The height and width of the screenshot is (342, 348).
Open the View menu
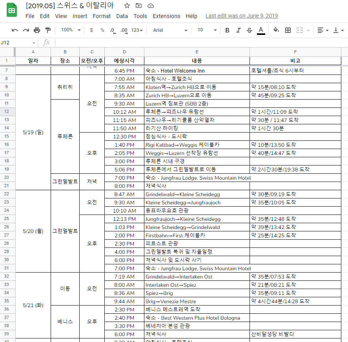pyautogui.click(x=61, y=16)
